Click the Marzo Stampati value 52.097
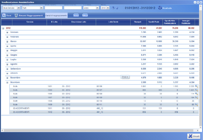The width and height of the screenshot is (203, 140). tap(143, 41)
